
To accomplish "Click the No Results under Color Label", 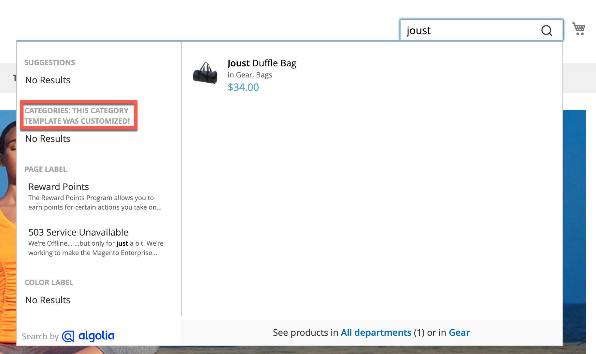I will pyautogui.click(x=48, y=300).
